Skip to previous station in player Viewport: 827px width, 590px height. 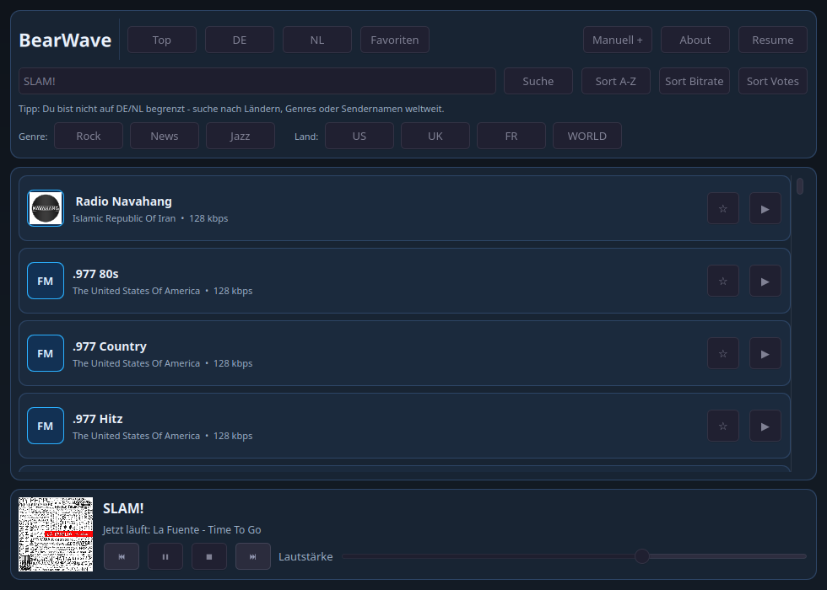pos(122,556)
